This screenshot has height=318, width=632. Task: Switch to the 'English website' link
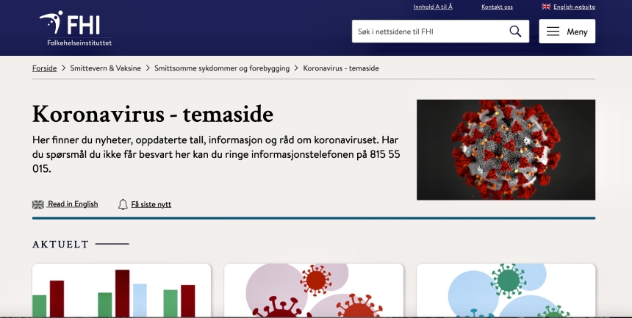click(574, 7)
